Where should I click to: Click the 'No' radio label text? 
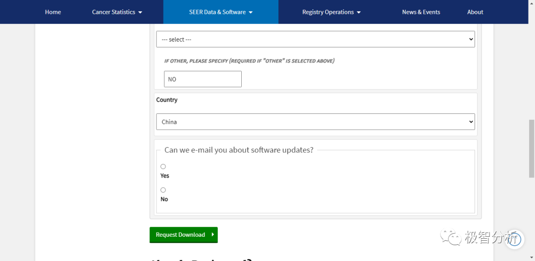point(164,199)
